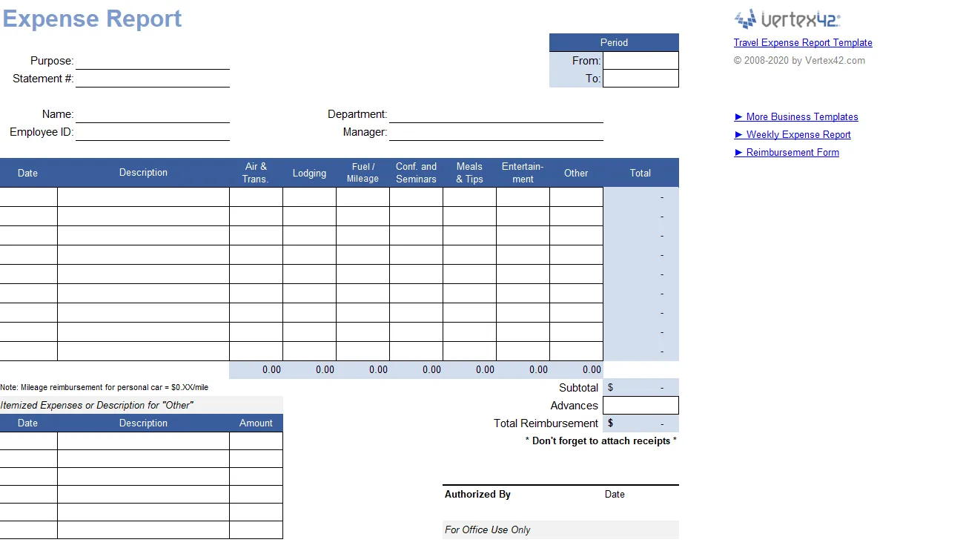963x551 pixels.
Task: Click the Authorized By signature label
Action: pyautogui.click(x=477, y=495)
